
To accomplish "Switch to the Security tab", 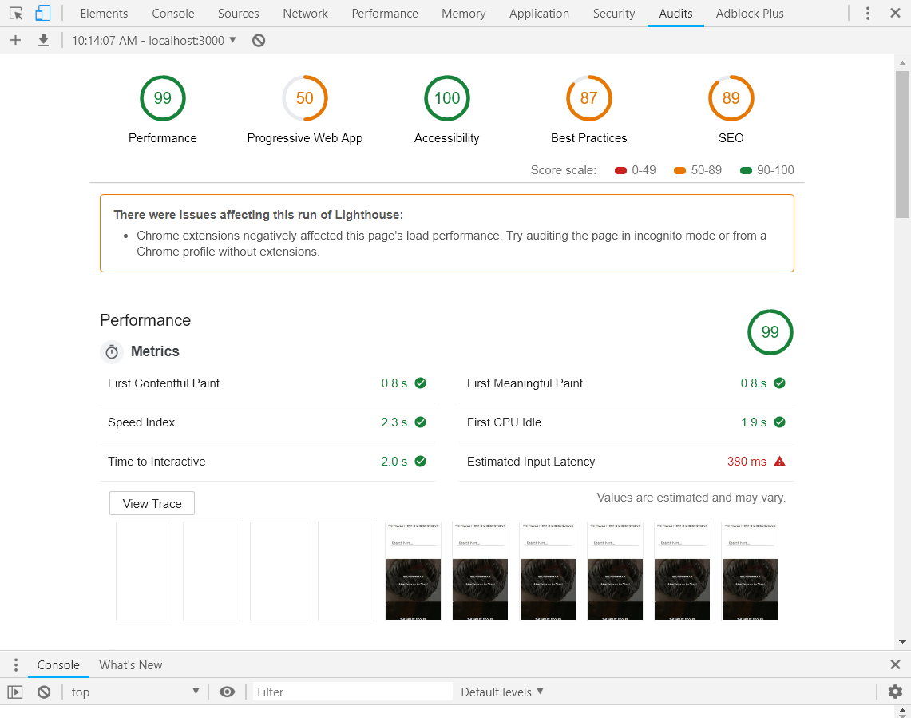I will pos(613,14).
